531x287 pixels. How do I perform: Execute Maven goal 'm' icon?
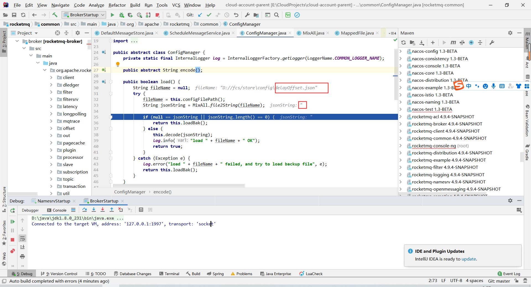[453, 43]
